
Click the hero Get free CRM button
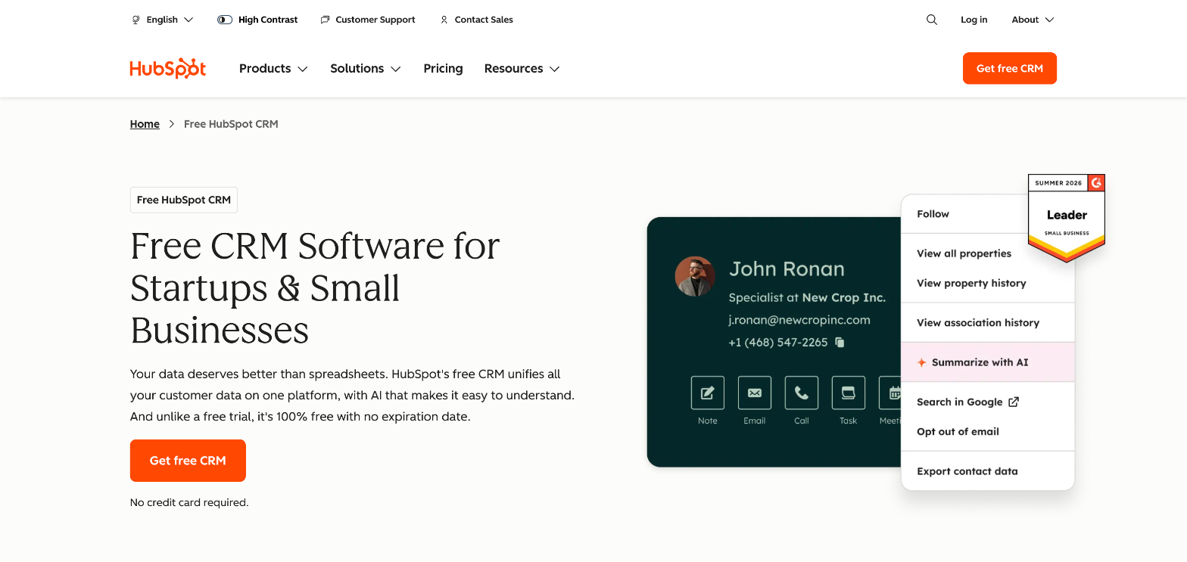pos(188,461)
